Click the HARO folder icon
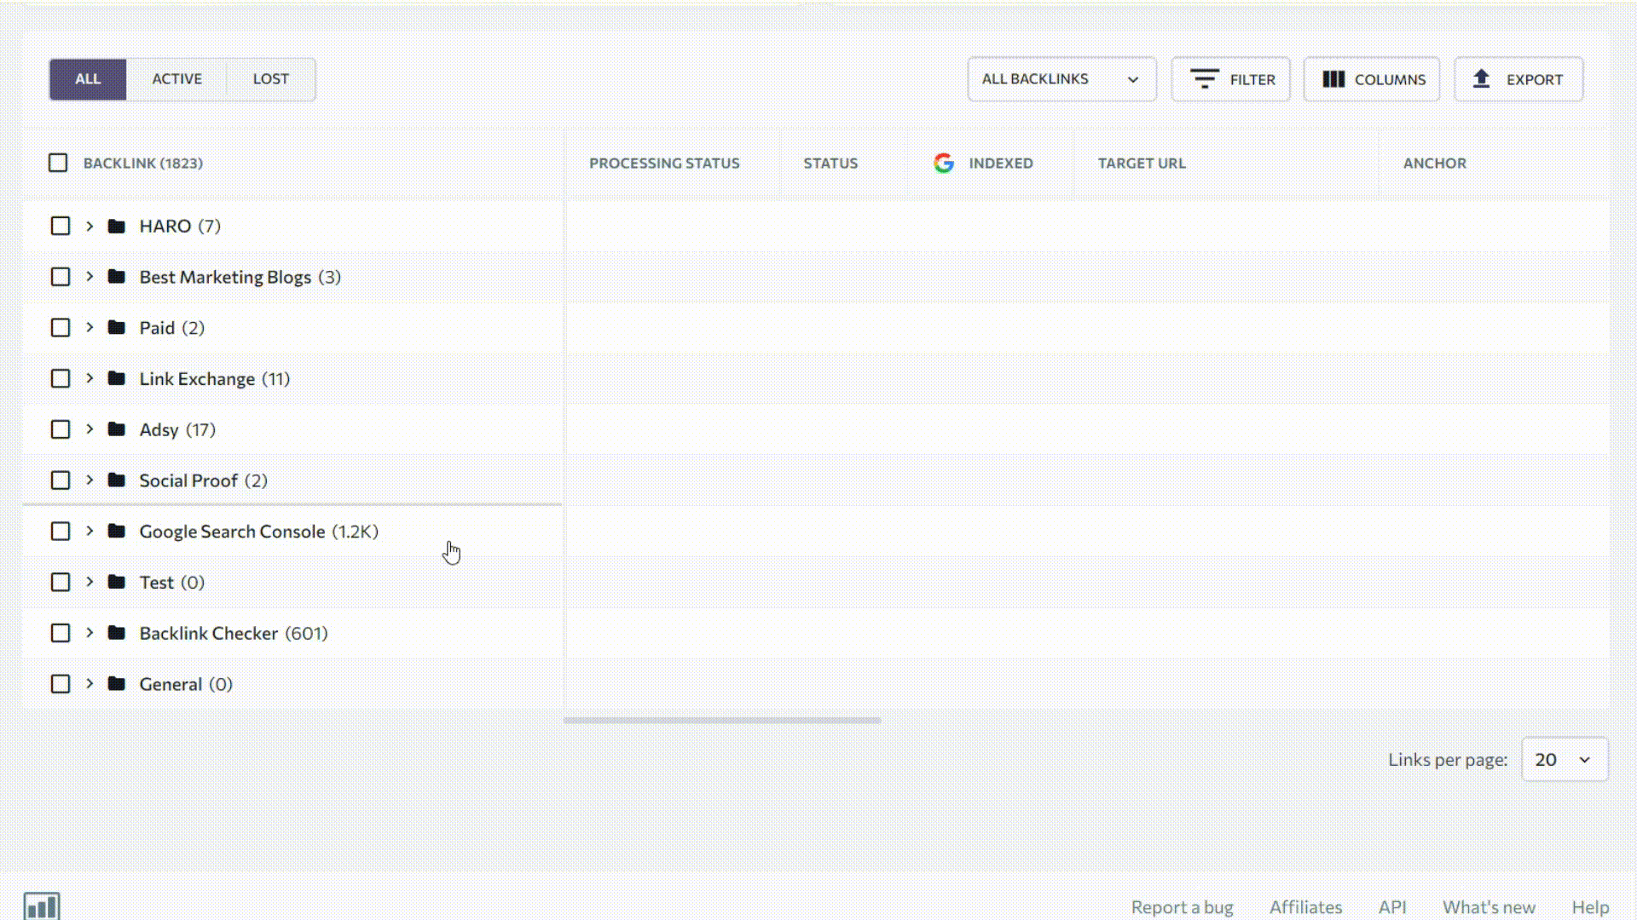 click(117, 226)
